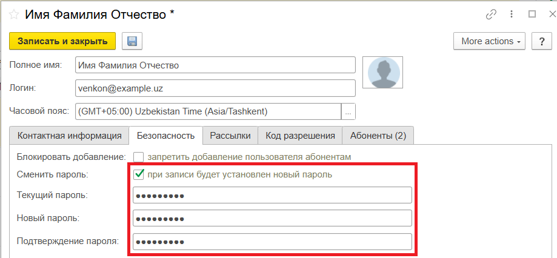Screen dimensions: 557x258
Task: Select the Код разрешения tab
Action: (x=300, y=136)
